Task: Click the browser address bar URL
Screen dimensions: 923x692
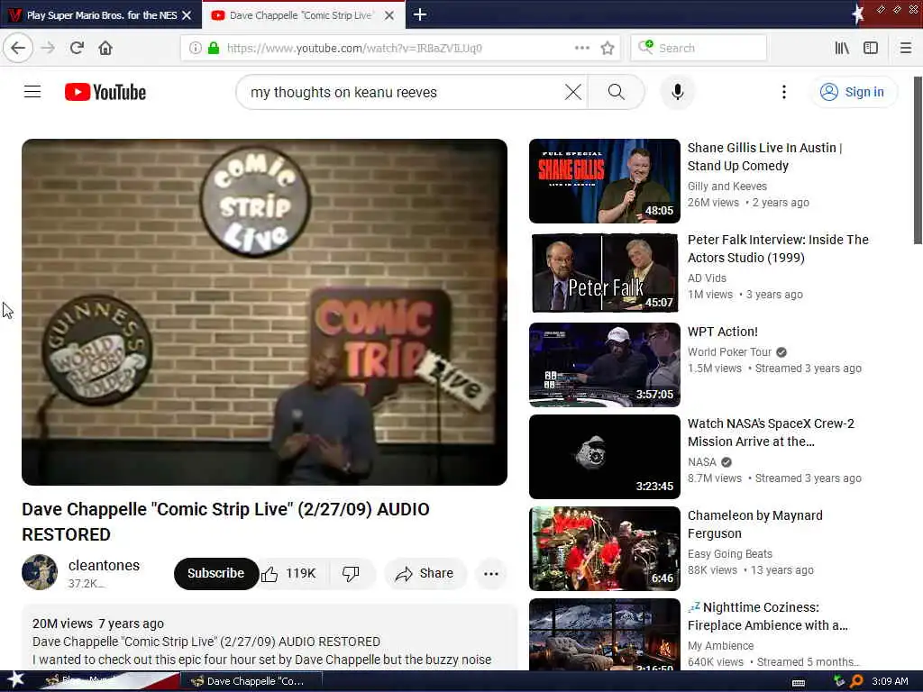Action: (353, 49)
